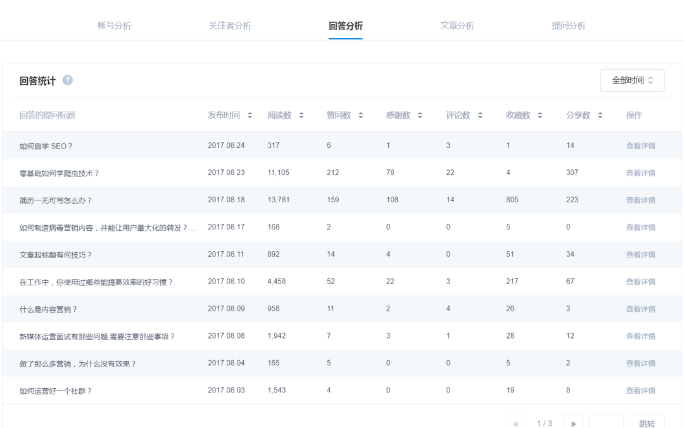View details for 做了那么多营销 row
684x428 pixels.
click(641, 363)
